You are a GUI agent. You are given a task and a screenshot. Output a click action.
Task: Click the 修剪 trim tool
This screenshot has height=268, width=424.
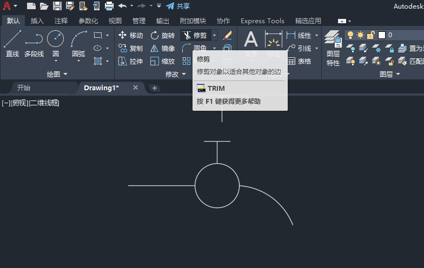tap(196, 35)
